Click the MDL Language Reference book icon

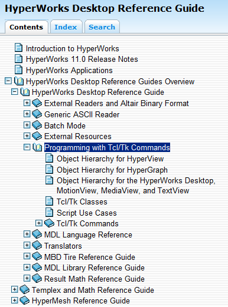[x=37, y=234]
